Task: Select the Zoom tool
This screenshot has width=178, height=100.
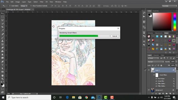Action: 3,79
